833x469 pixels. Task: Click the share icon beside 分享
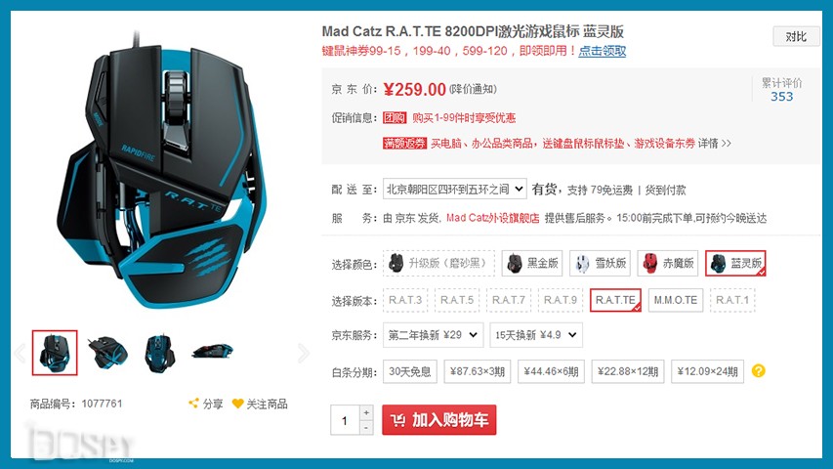(x=194, y=404)
